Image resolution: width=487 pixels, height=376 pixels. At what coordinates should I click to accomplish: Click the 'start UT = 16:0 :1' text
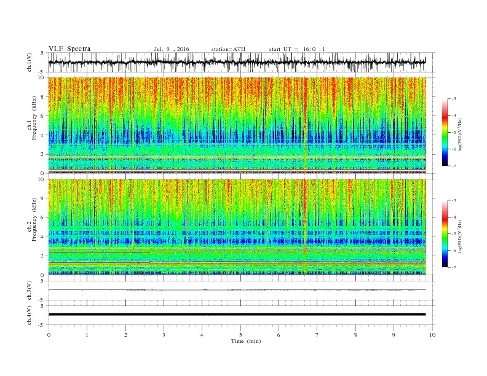coord(297,49)
